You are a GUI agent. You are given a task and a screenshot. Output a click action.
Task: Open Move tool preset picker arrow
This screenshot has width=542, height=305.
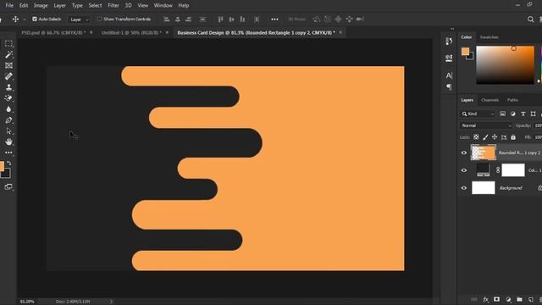[25, 19]
